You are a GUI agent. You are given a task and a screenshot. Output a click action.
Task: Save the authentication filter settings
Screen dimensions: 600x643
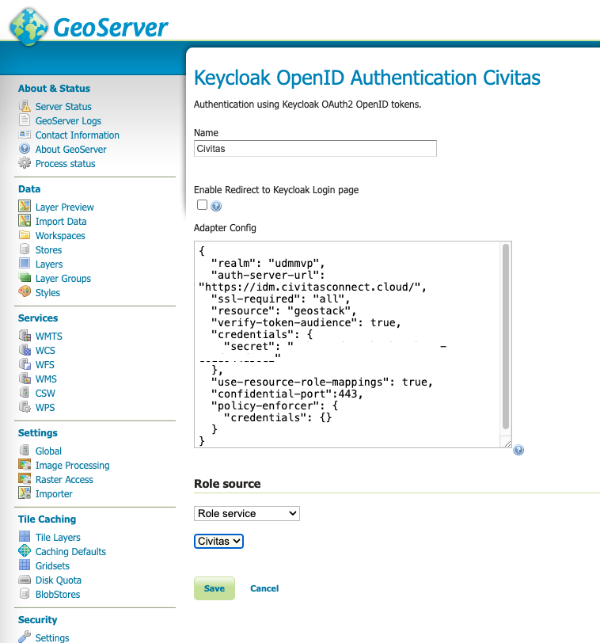coord(215,588)
